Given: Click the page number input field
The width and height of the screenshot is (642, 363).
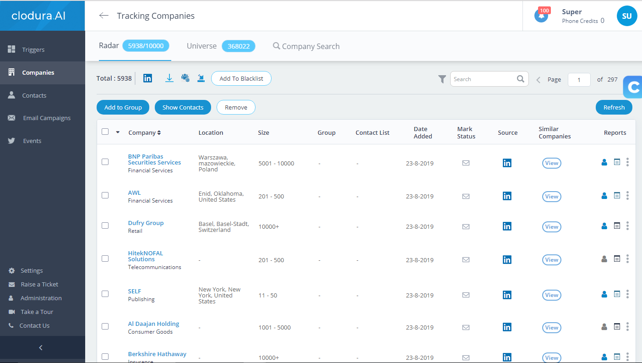Looking at the screenshot, I should pyautogui.click(x=579, y=80).
